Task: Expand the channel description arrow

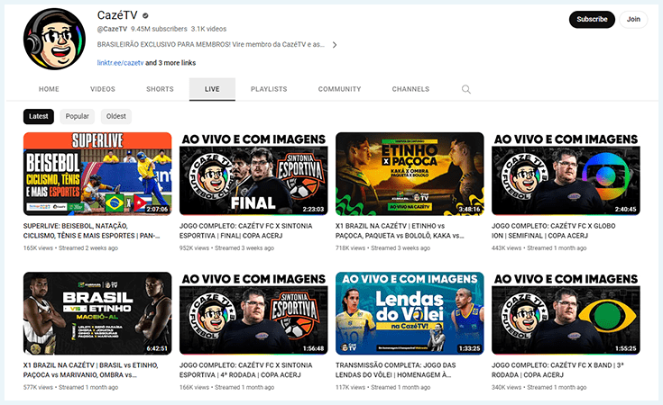Action: (x=335, y=45)
